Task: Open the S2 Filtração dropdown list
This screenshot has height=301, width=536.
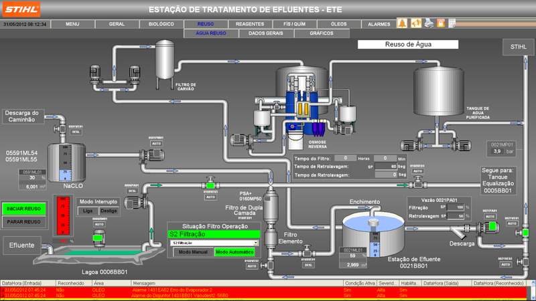Action: click(256, 243)
